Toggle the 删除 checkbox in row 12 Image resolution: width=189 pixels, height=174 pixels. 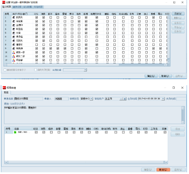107,60
